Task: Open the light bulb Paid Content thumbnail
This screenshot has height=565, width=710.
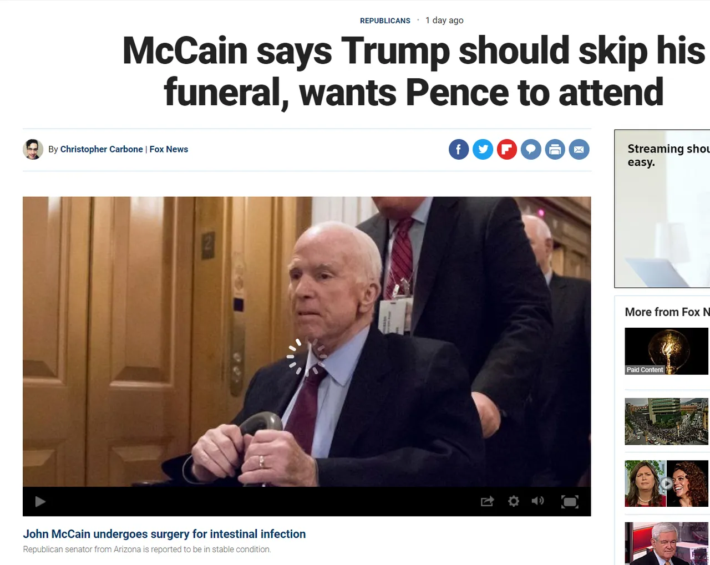Action: [x=667, y=351]
